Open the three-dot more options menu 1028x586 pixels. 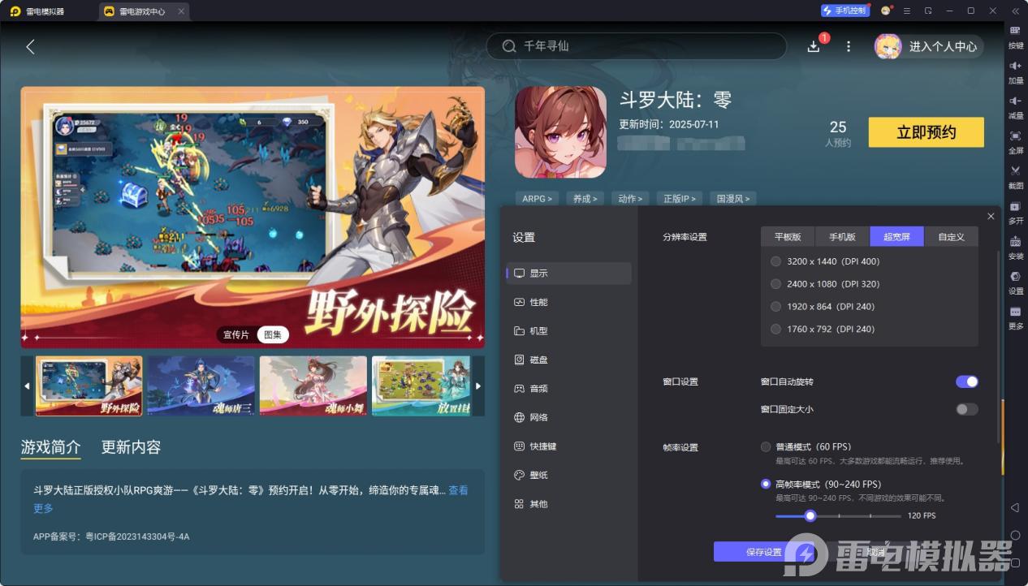[x=849, y=47]
